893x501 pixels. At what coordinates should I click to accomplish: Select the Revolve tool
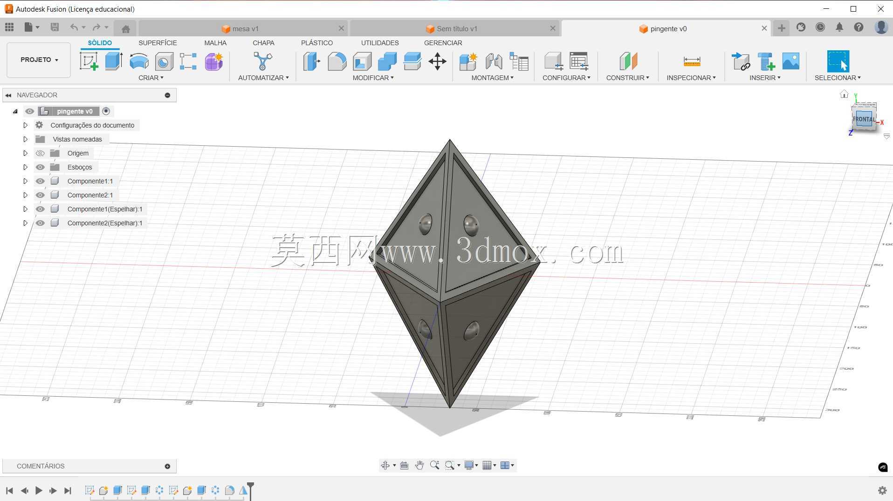click(139, 61)
